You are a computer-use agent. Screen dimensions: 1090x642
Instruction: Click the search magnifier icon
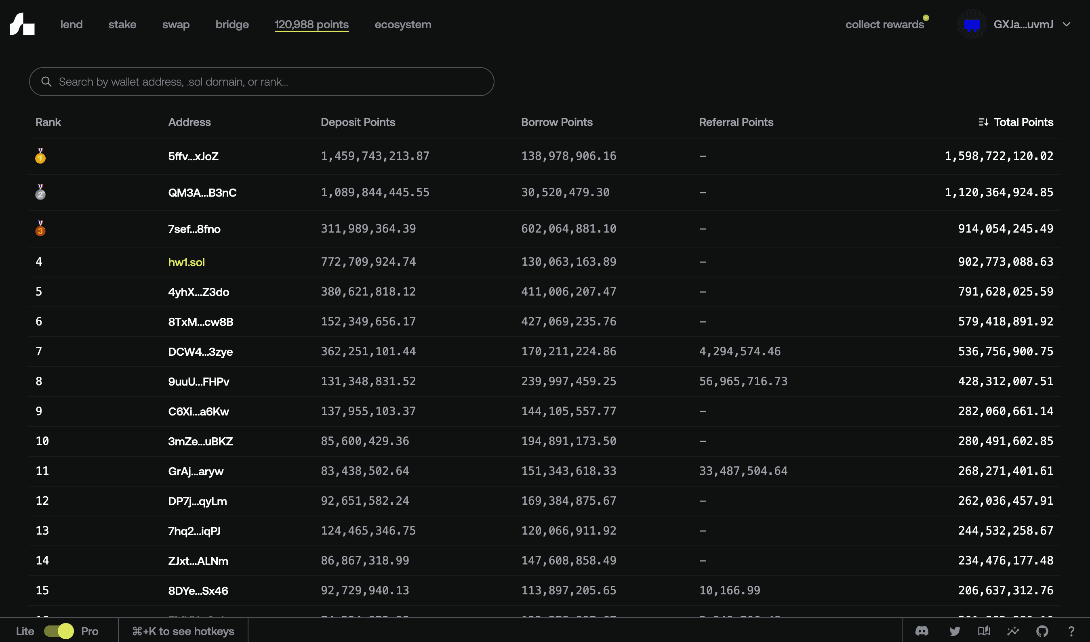coord(46,81)
